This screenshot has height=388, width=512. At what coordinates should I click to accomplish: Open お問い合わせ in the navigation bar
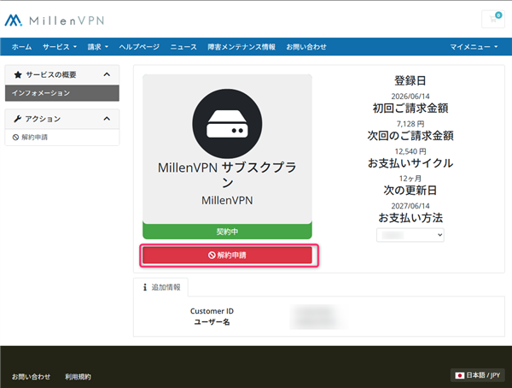tap(306, 47)
